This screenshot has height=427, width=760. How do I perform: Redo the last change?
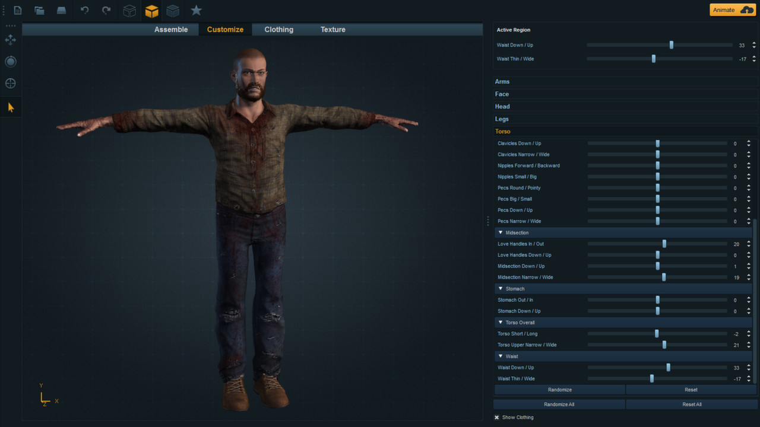105,10
